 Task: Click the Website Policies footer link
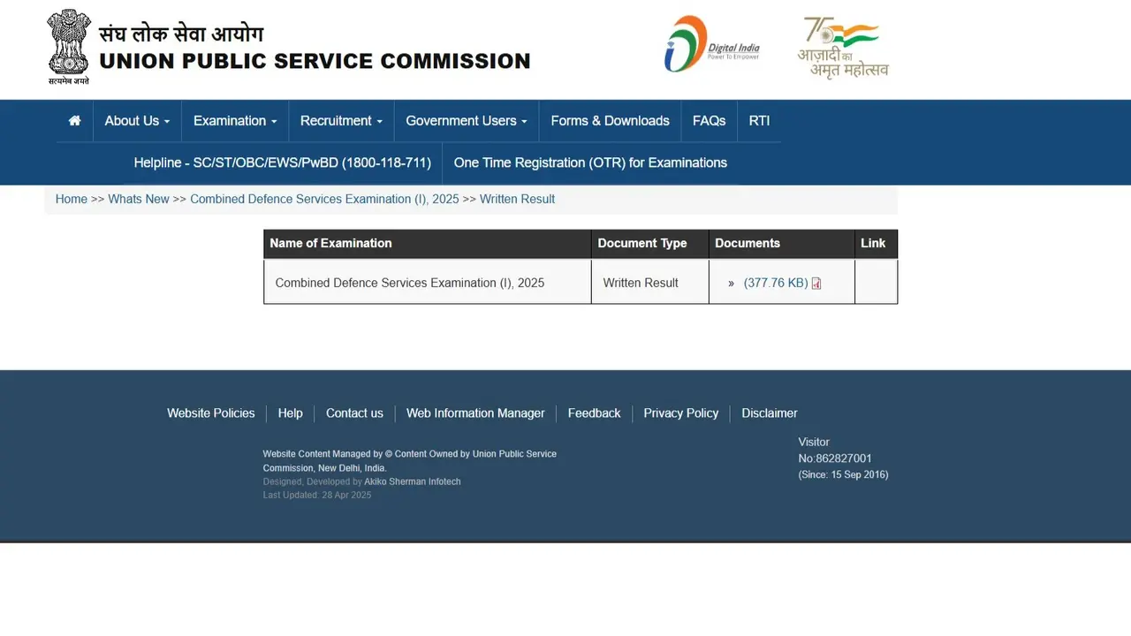click(210, 413)
